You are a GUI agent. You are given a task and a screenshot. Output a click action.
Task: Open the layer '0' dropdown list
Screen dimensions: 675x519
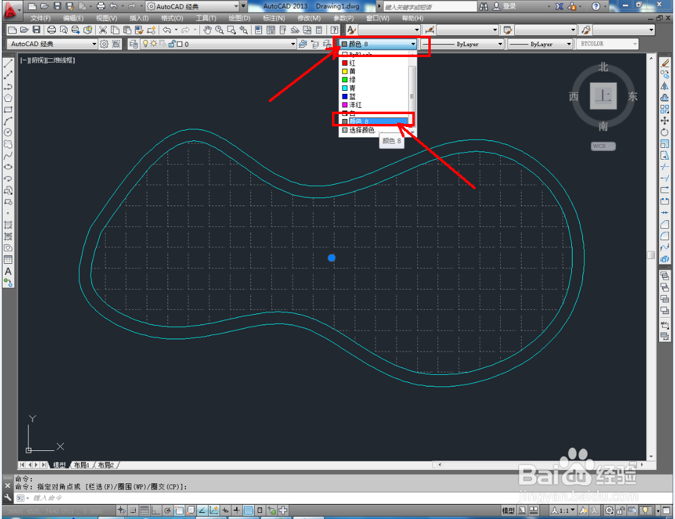point(218,44)
